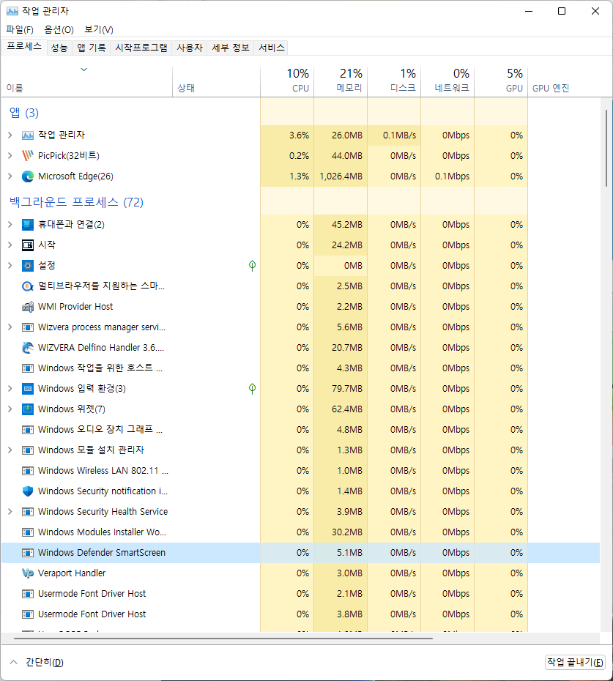
Task: Click the leaf status icon for Windows 입력 환경
Action: click(252, 389)
